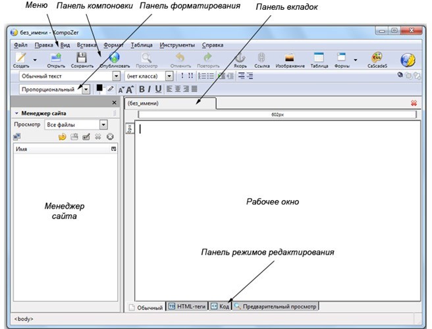Open the Правка menu
Viewport: 432px width, 329px height.
coord(44,45)
